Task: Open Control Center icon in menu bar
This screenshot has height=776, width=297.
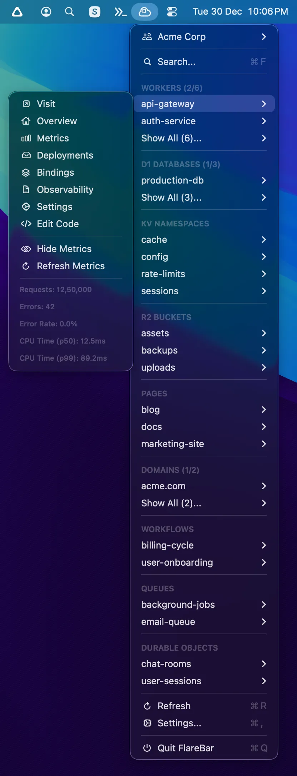Action: 172,12
